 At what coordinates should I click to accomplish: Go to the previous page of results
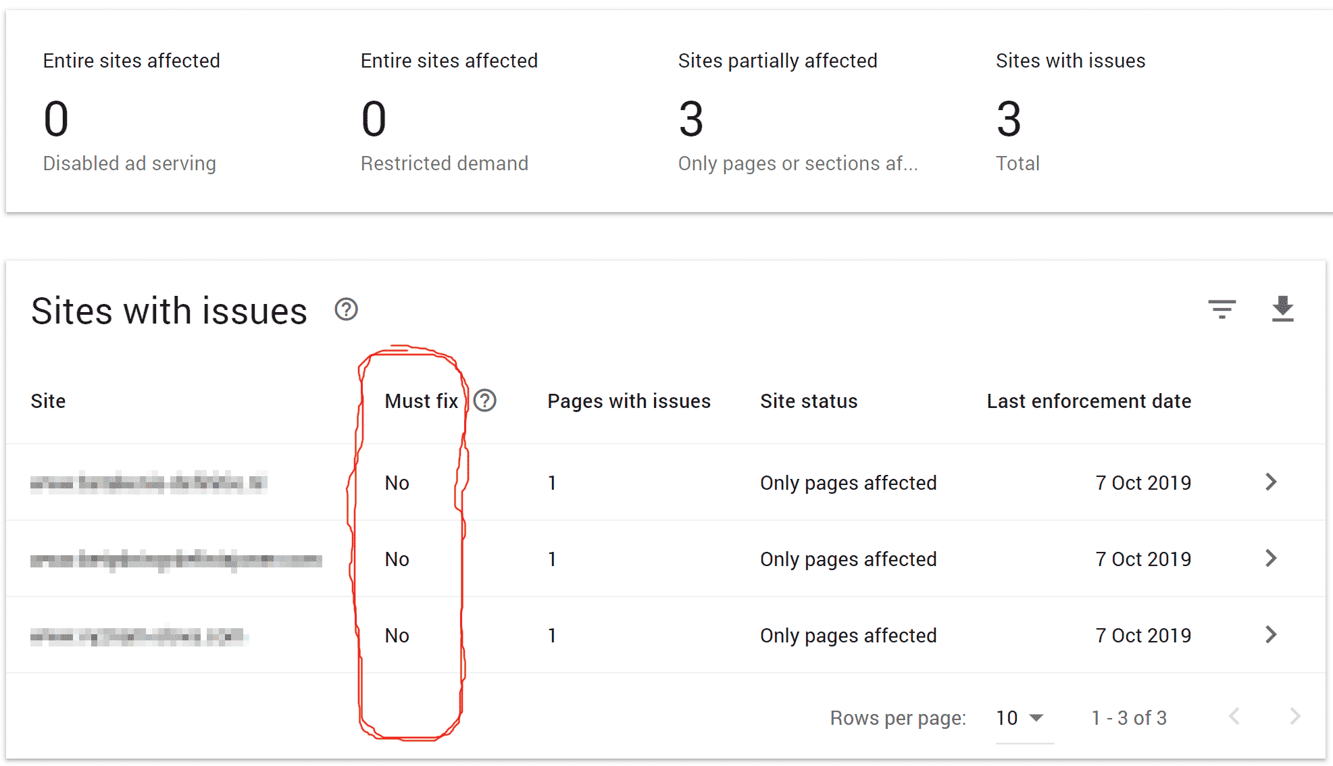[1234, 717]
